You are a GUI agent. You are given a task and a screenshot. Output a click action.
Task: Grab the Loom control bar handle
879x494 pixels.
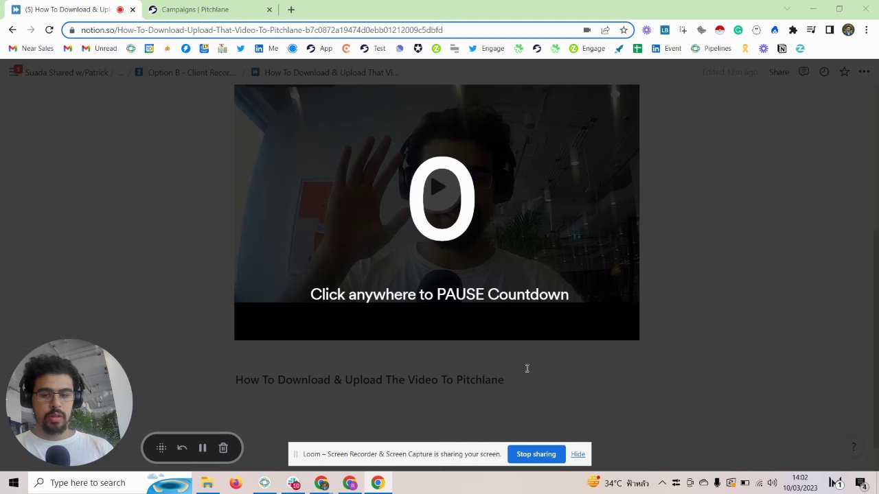pos(161,448)
